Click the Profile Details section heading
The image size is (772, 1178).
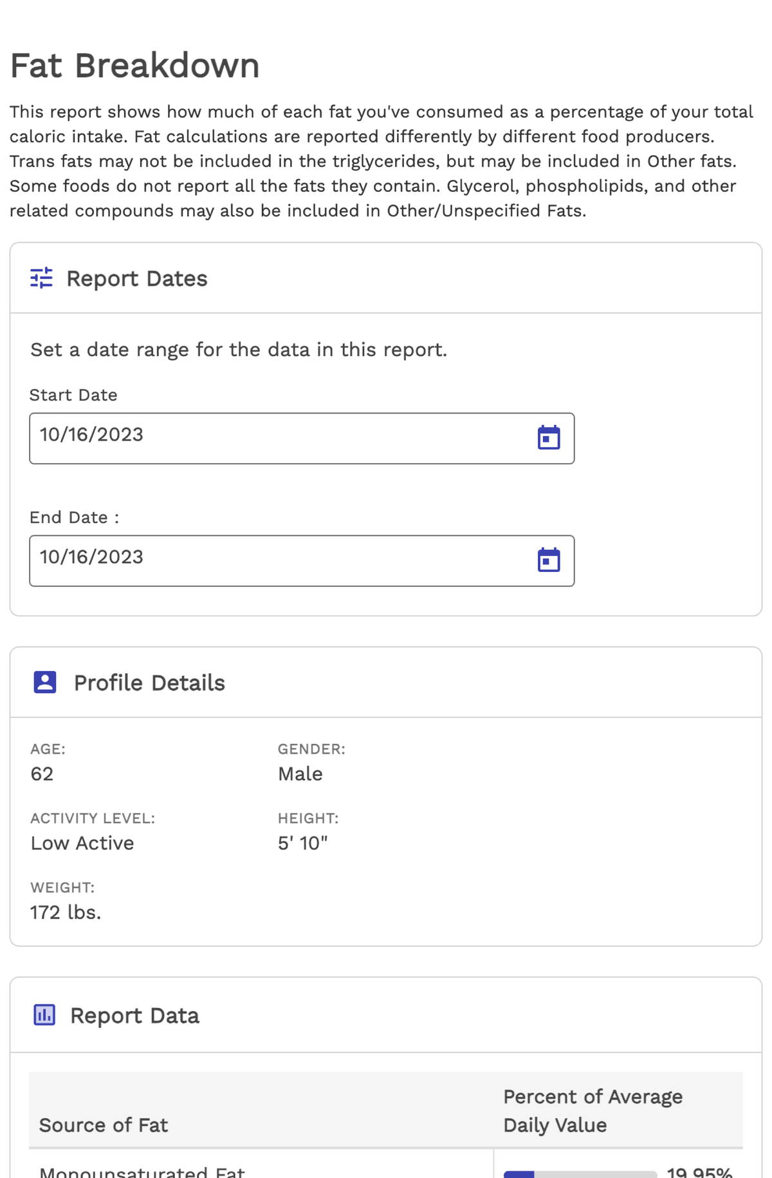click(149, 683)
